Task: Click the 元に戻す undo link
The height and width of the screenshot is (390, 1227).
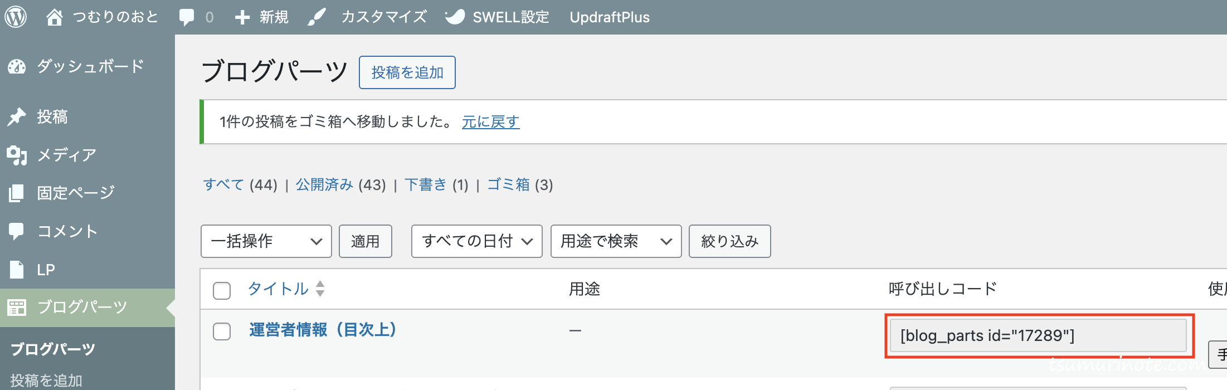Action: pyautogui.click(x=490, y=121)
